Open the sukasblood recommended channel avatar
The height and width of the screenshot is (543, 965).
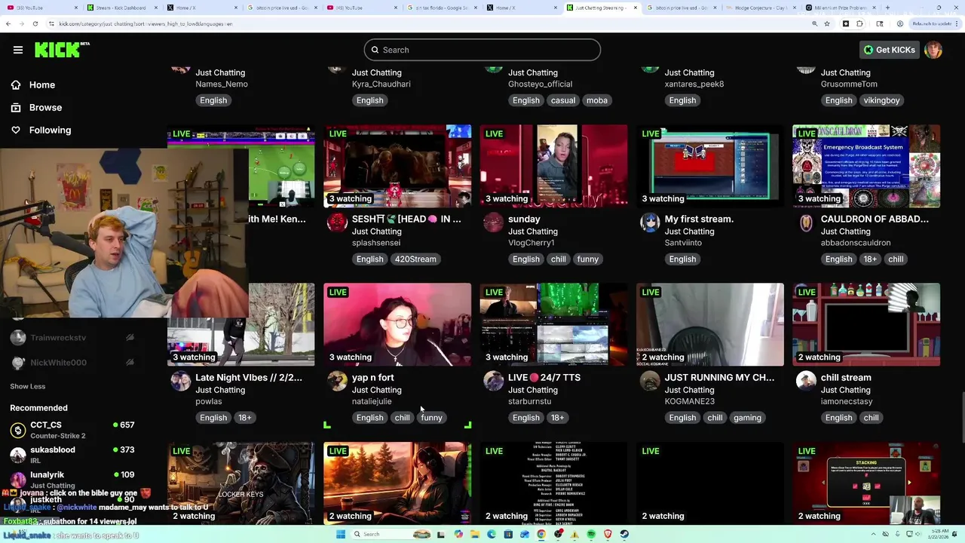[18, 455]
